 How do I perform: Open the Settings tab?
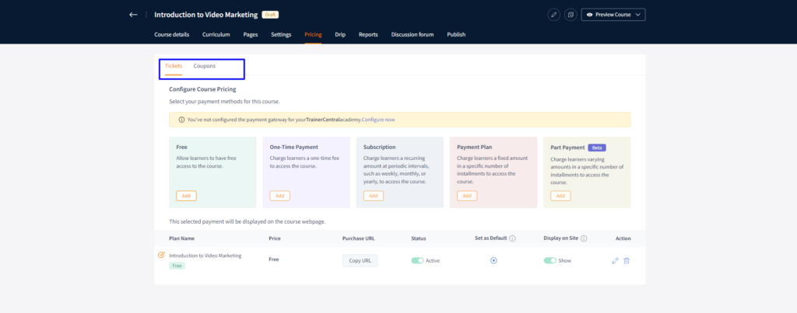point(281,34)
